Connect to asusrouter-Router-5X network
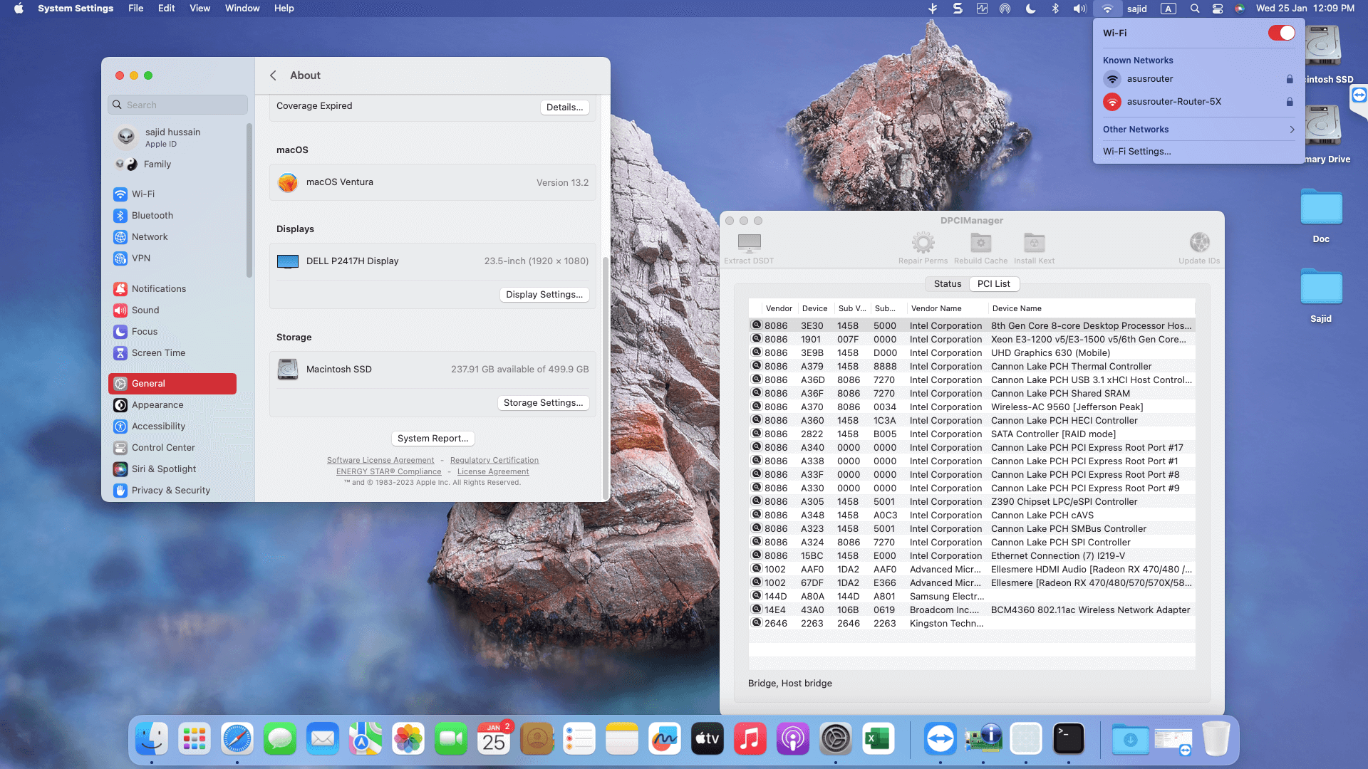This screenshot has height=769, width=1368. tap(1198, 102)
